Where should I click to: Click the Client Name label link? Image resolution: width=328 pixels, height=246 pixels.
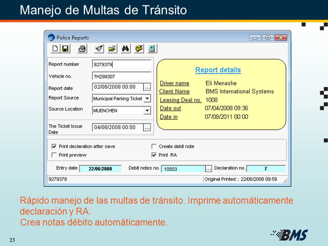tap(175, 92)
